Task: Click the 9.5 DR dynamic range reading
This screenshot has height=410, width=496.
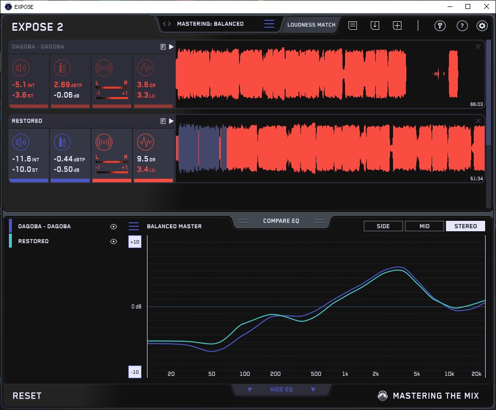Action: click(x=146, y=159)
